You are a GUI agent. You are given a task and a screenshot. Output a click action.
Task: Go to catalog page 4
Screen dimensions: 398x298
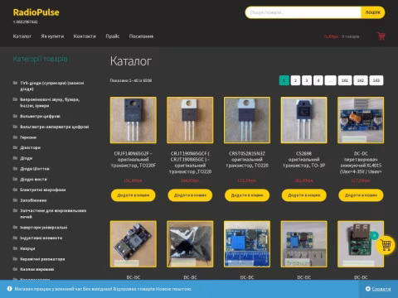(318, 80)
